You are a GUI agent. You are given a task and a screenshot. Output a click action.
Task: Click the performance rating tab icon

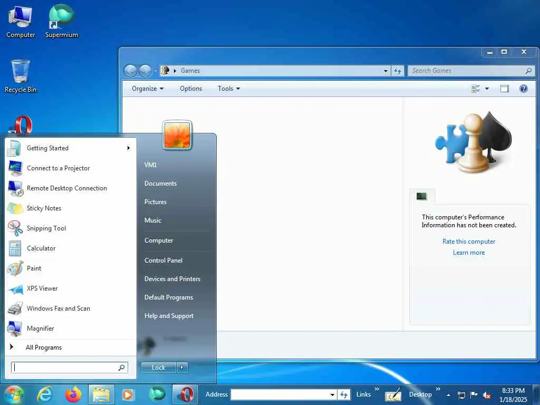(421, 196)
